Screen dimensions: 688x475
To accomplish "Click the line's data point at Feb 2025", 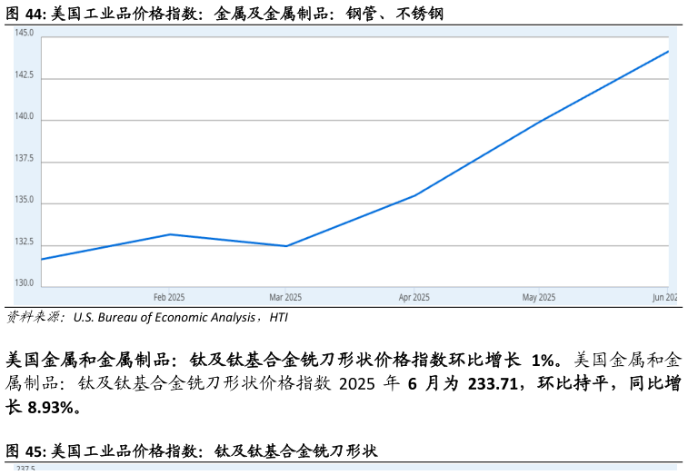I will pos(170,234).
